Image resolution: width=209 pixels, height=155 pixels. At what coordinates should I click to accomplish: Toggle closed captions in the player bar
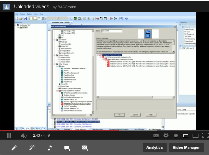pos(156,135)
